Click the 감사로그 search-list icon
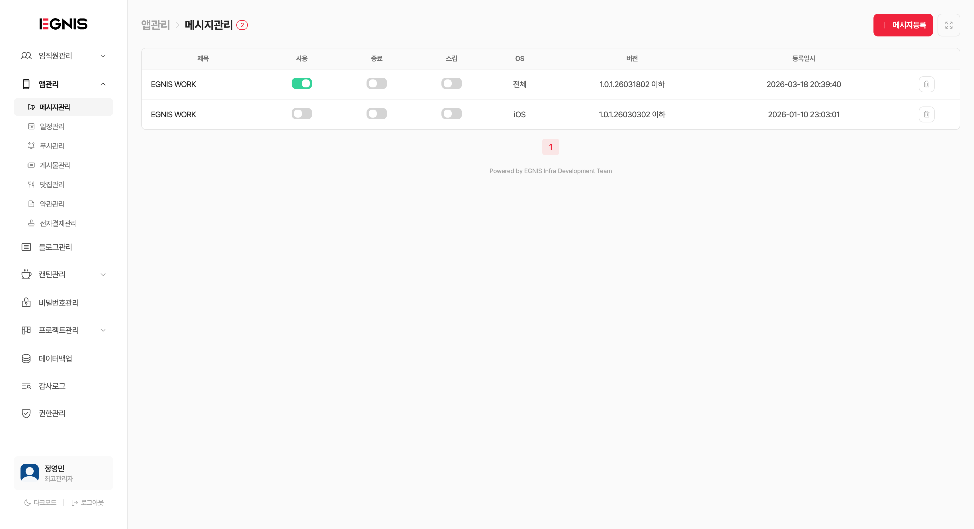Viewport: 974px width, 529px height. coord(26,386)
